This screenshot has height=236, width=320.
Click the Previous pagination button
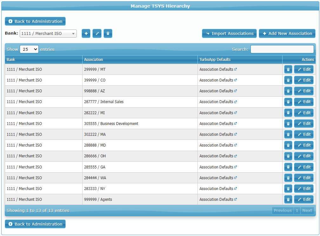(x=283, y=211)
